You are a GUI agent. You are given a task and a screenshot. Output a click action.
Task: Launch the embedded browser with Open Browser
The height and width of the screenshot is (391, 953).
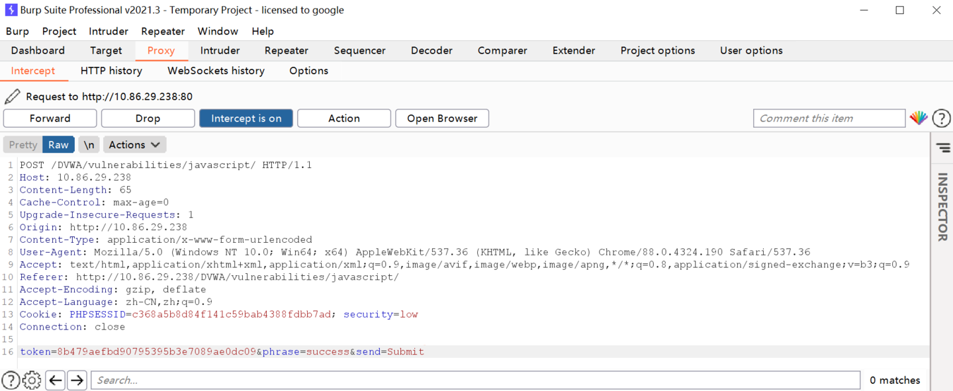[x=441, y=118]
